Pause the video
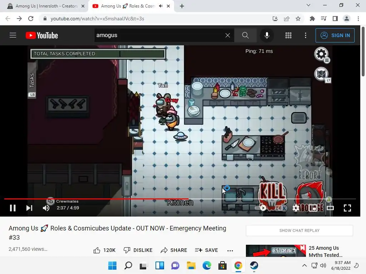Image resolution: width=366 pixels, height=274 pixels. 13,208
